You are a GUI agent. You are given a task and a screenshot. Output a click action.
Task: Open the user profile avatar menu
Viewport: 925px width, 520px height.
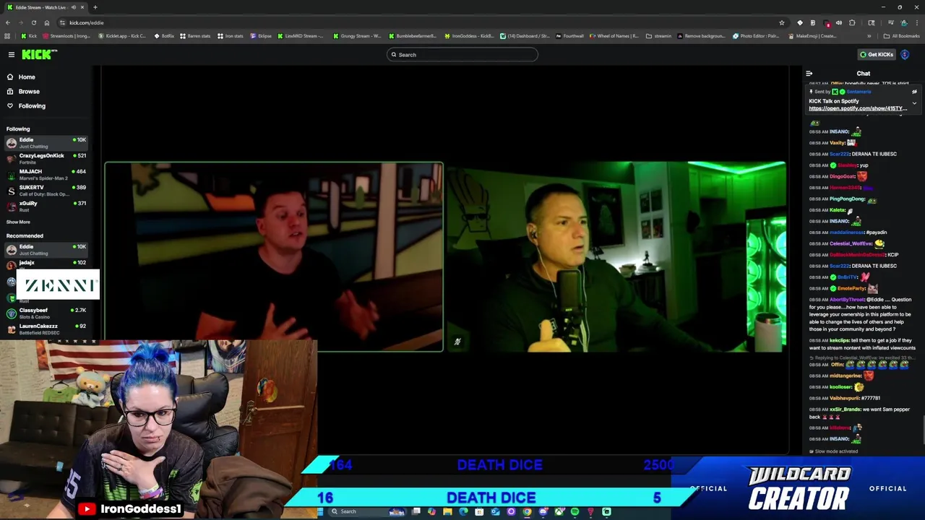905,54
